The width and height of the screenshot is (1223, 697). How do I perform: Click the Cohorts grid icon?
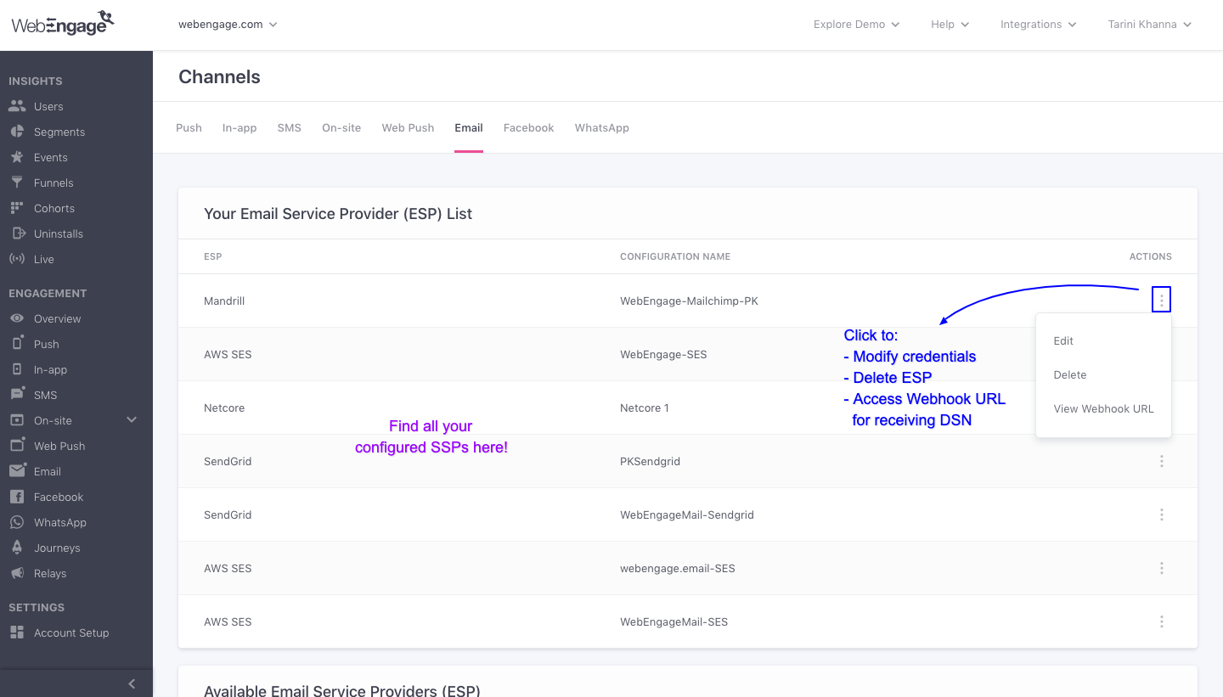click(x=17, y=208)
